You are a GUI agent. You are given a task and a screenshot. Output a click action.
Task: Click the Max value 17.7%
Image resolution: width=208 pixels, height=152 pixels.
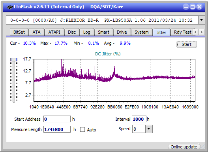click(x=61, y=43)
